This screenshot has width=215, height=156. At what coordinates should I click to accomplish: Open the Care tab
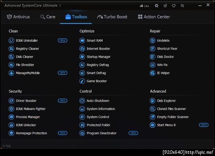click(48, 17)
